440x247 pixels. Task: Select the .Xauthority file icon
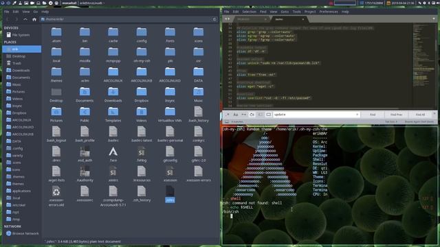[x=85, y=172]
